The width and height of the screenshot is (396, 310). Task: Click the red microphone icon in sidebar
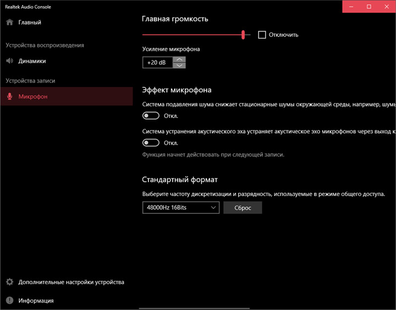coord(9,96)
